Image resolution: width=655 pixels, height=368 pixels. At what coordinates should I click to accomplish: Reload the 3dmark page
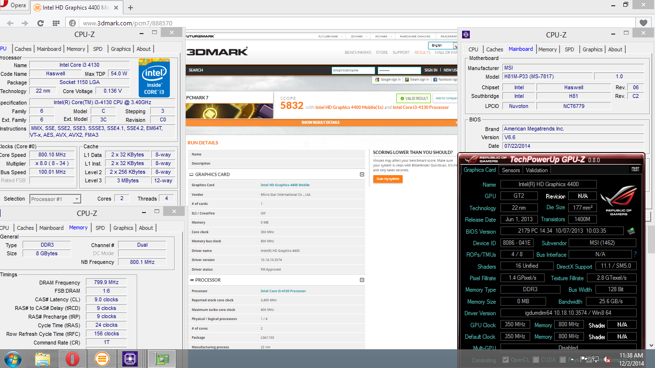40,23
